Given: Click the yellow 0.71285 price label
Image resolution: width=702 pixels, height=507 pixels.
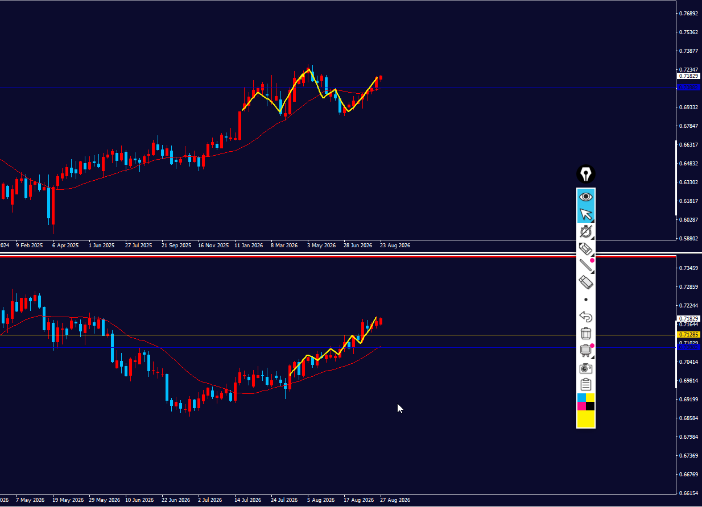Looking at the screenshot, I should (x=689, y=335).
